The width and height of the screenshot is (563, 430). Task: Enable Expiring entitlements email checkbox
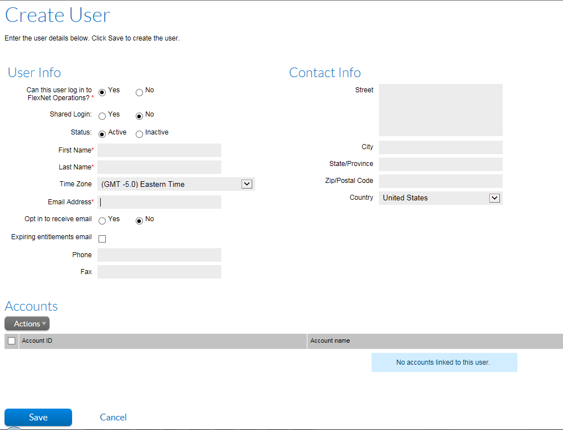pyautogui.click(x=102, y=239)
